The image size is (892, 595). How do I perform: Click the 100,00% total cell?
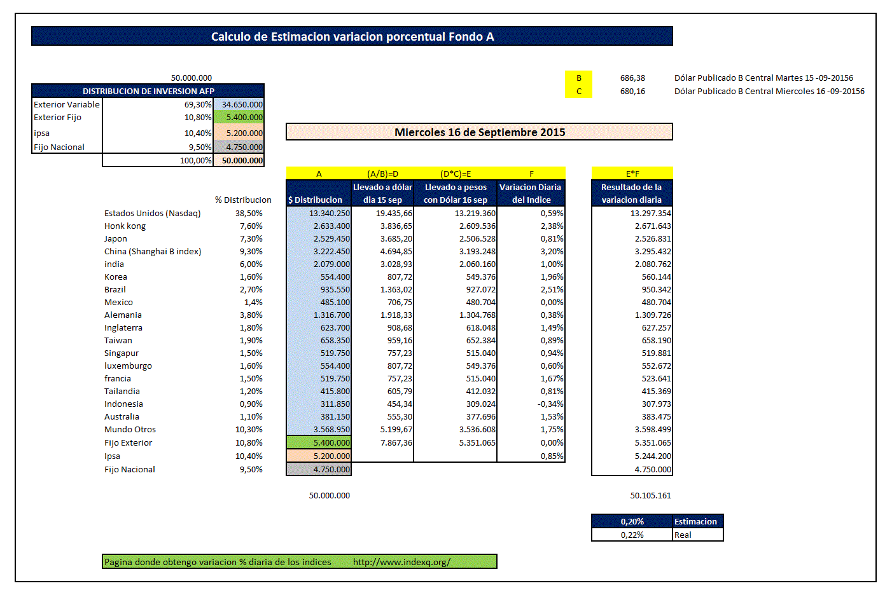pyautogui.click(x=196, y=160)
